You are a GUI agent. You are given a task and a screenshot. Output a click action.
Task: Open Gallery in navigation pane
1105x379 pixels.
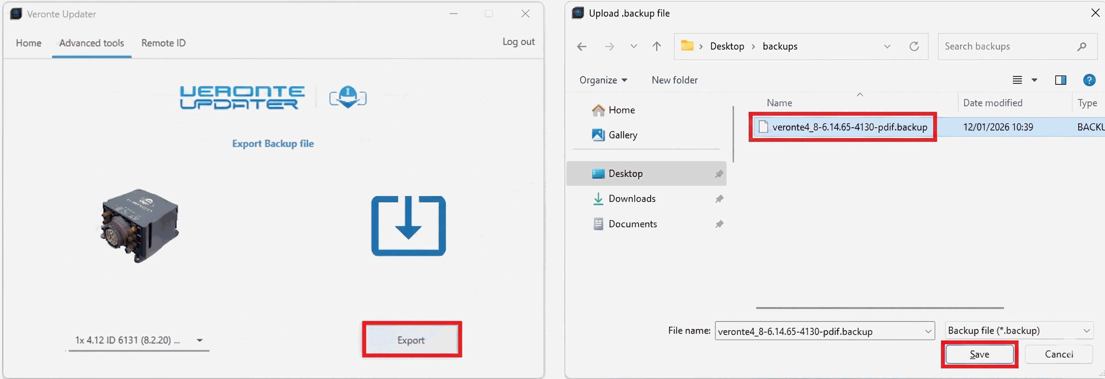(622, 135)
